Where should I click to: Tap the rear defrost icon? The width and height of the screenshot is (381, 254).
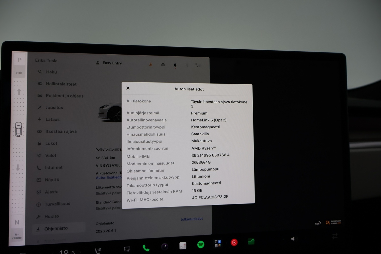127,249
